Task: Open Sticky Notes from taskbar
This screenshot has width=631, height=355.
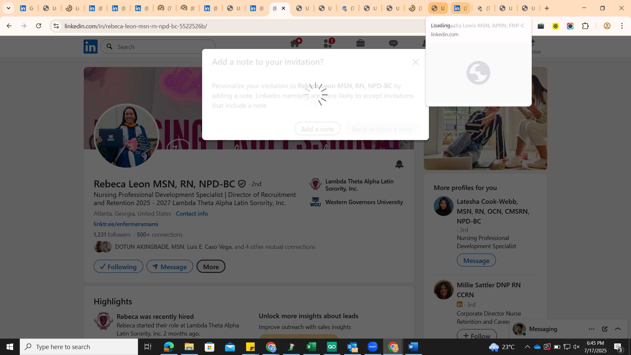Action: point(250,347)
